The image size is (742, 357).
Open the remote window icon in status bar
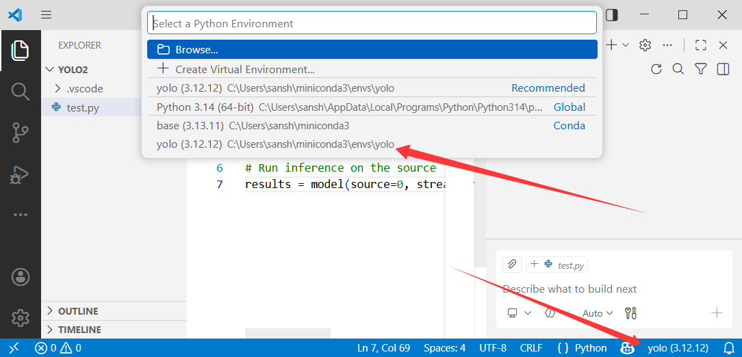pyautogui.click(x=14, y=348)
